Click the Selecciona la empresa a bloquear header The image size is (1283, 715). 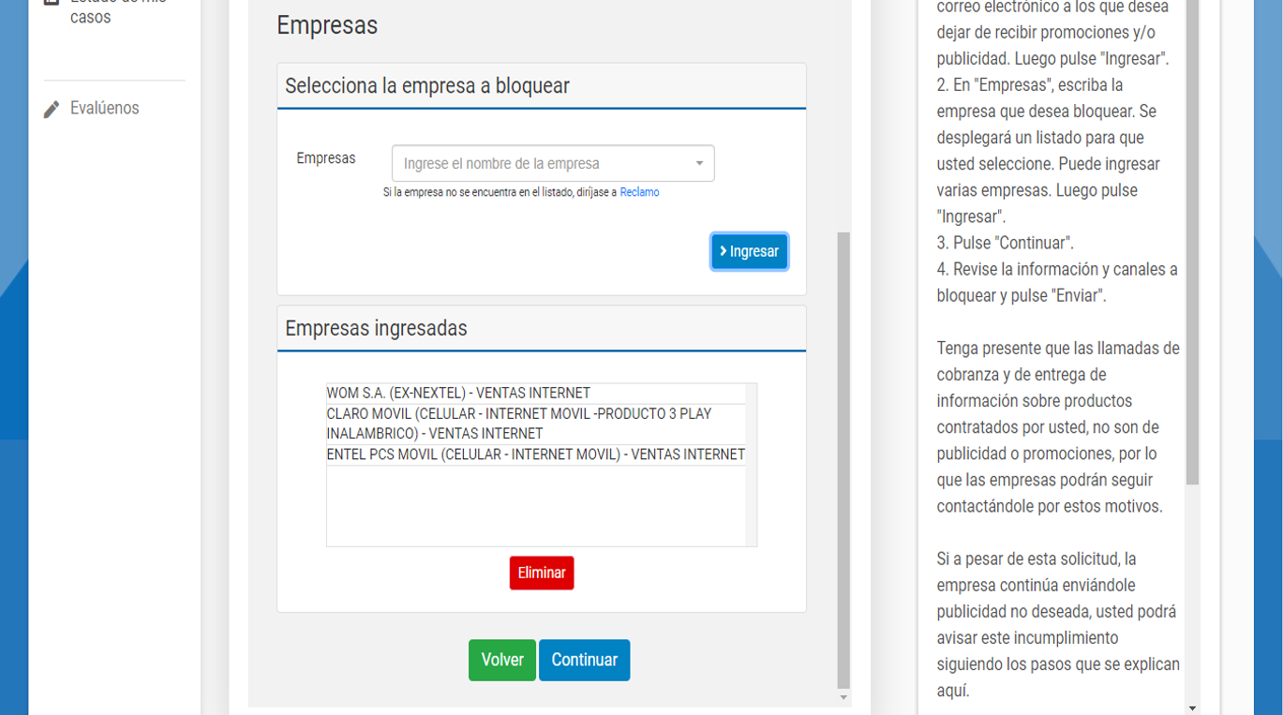tap(542, 86)
